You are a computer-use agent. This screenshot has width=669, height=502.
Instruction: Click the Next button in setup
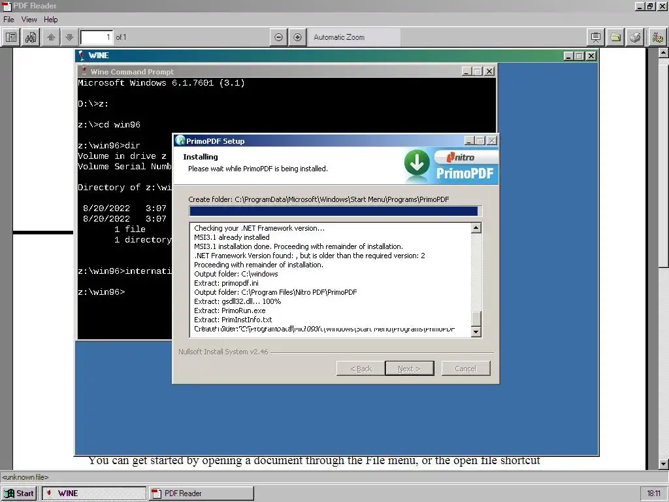tap(409, 369)
